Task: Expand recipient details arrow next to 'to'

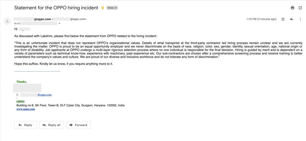Action: click(x=59, y=23)
